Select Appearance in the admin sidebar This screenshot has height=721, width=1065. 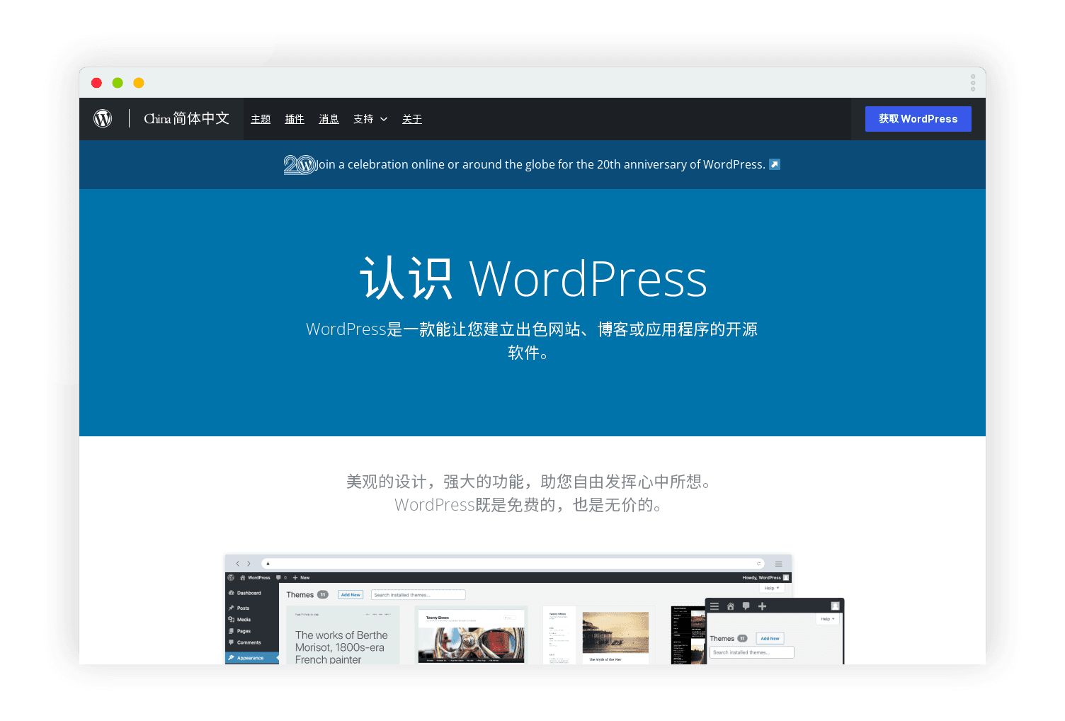[252, 658]
